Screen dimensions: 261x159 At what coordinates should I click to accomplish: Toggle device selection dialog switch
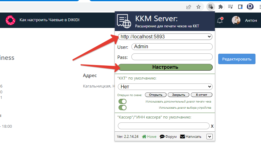[122, 107]
